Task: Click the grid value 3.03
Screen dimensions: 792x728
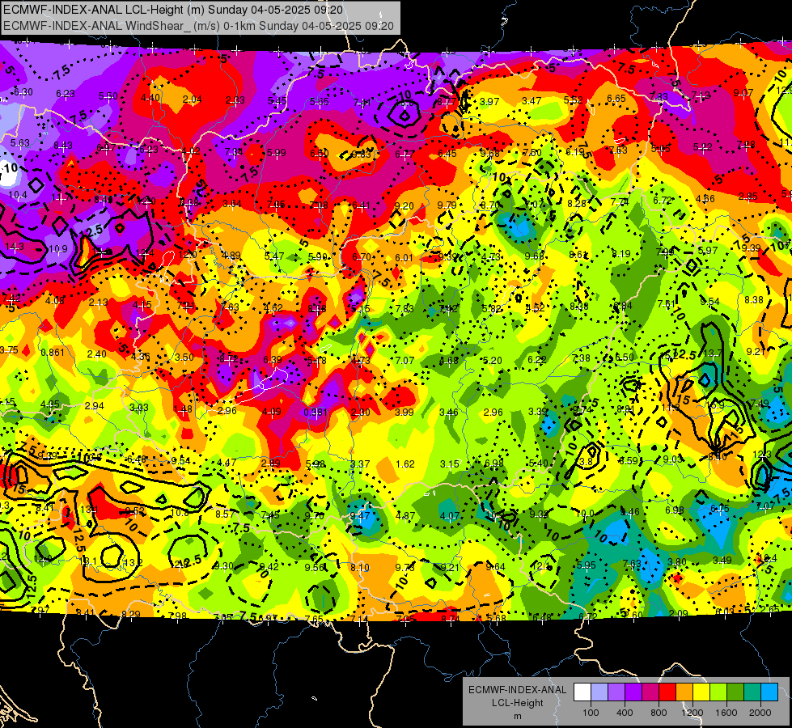Action: (x=139, y=407)
